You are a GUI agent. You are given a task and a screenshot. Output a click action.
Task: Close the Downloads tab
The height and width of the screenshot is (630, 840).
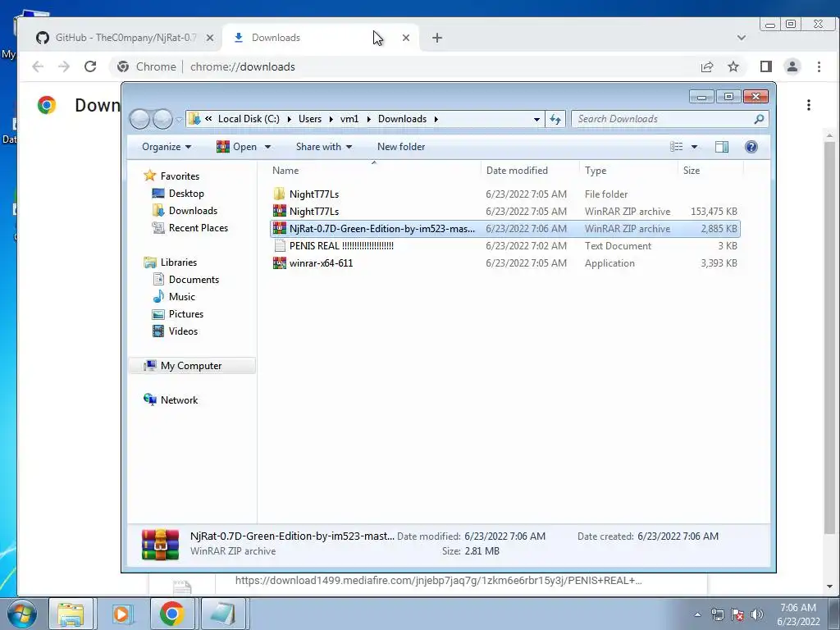pyautogui.click(x=406, y=38)
